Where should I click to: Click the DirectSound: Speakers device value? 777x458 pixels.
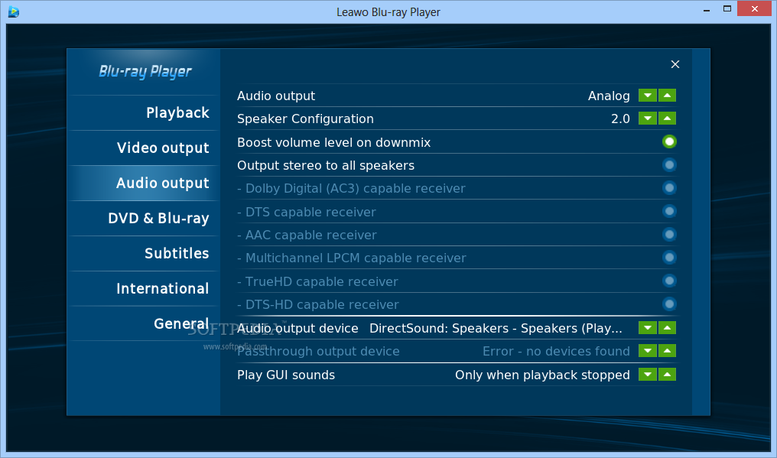pos(496,328)
